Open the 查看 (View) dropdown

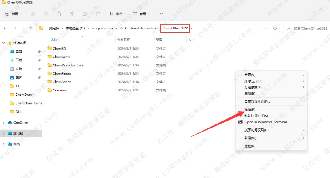coord(141,14)
